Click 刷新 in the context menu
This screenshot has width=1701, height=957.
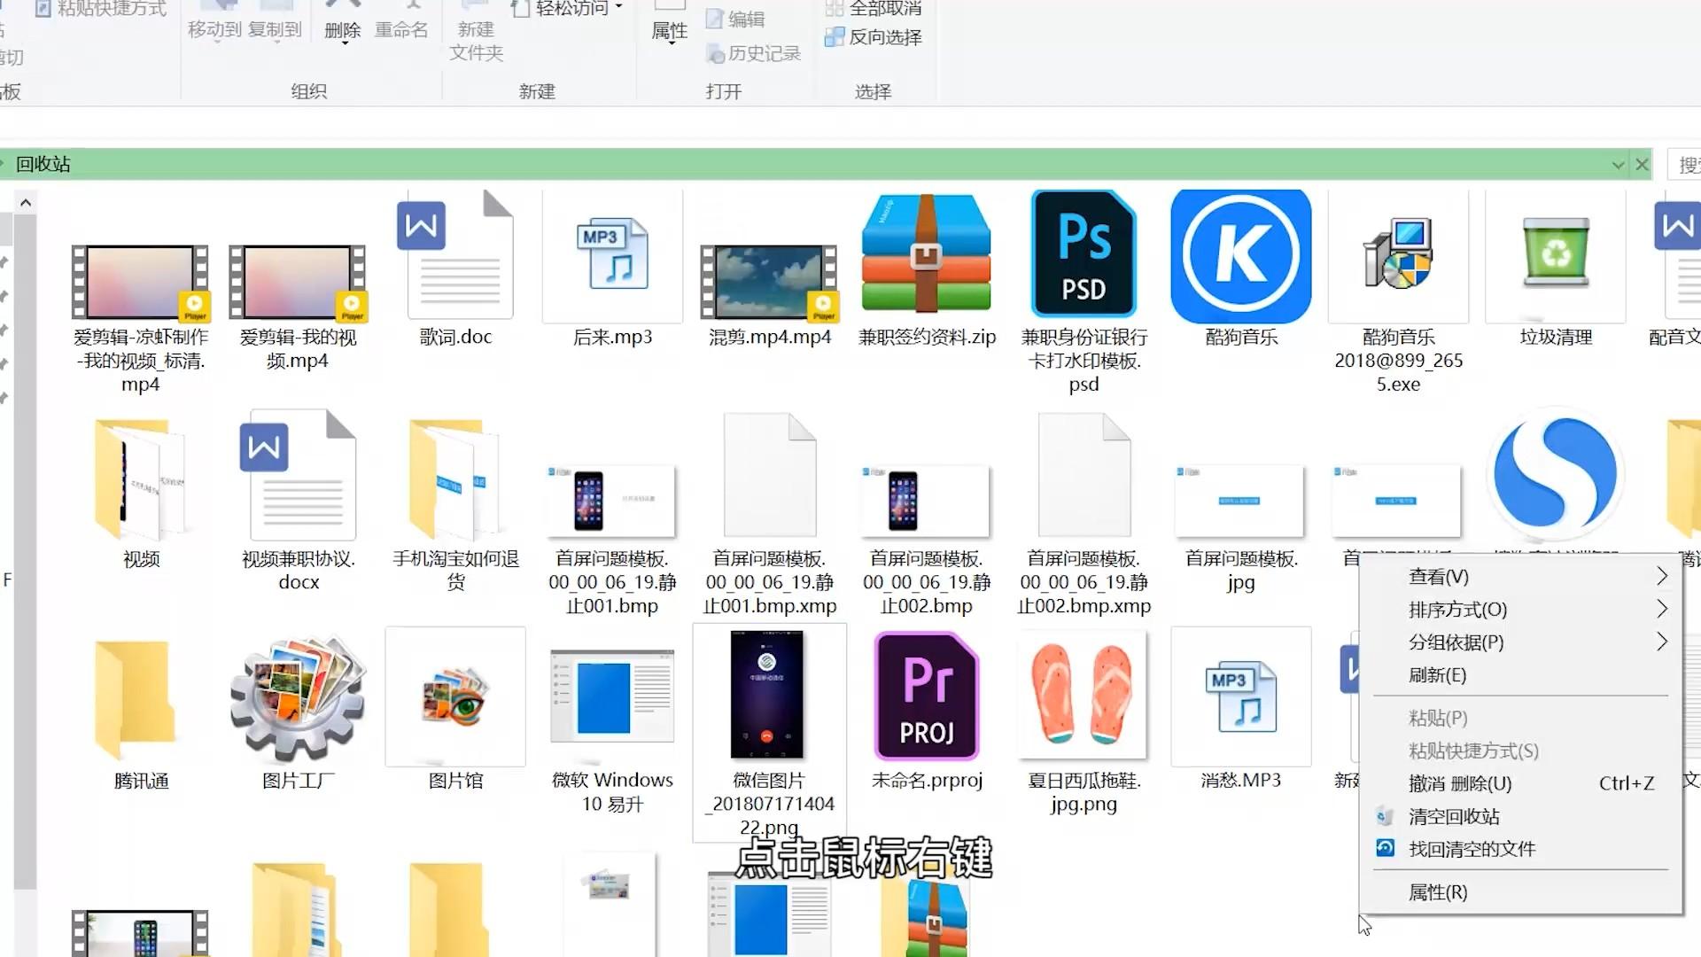point(1438,675)
